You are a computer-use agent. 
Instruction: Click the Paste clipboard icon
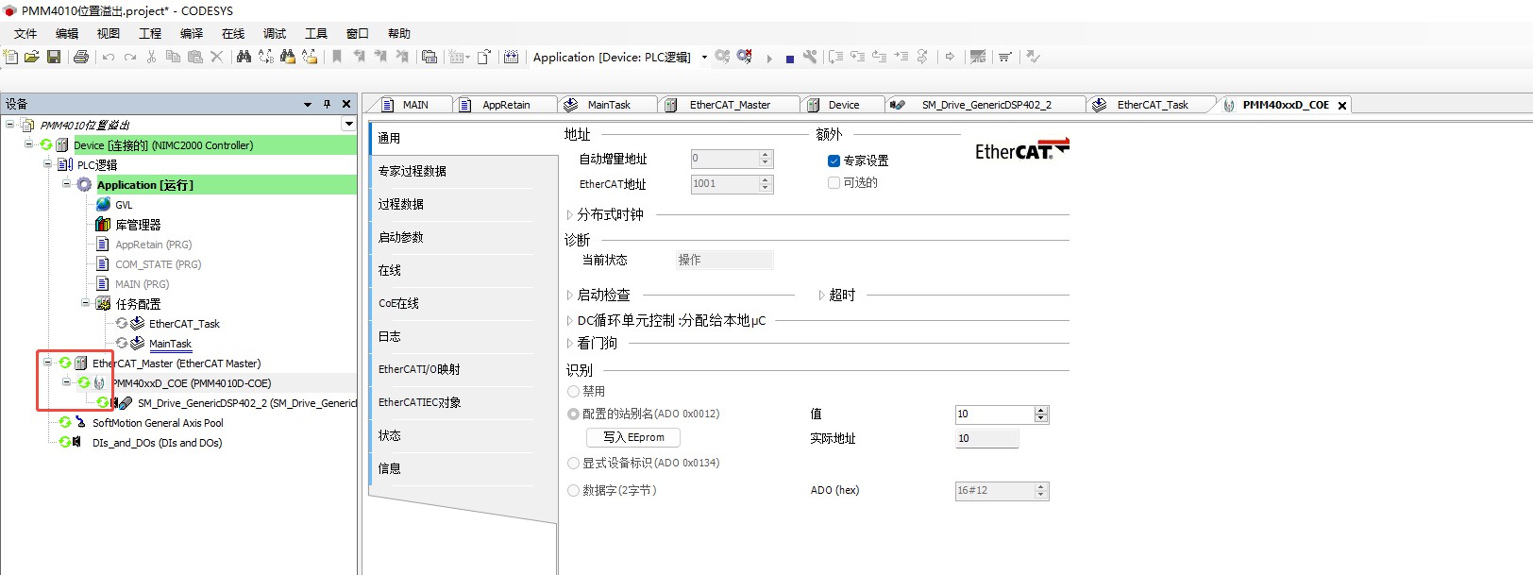tap(195, 57)
